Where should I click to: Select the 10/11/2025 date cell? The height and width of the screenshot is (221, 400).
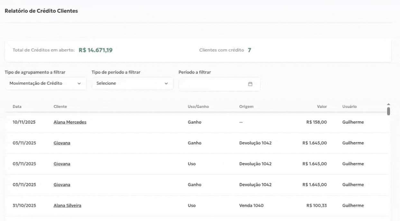tap(24, 122)
